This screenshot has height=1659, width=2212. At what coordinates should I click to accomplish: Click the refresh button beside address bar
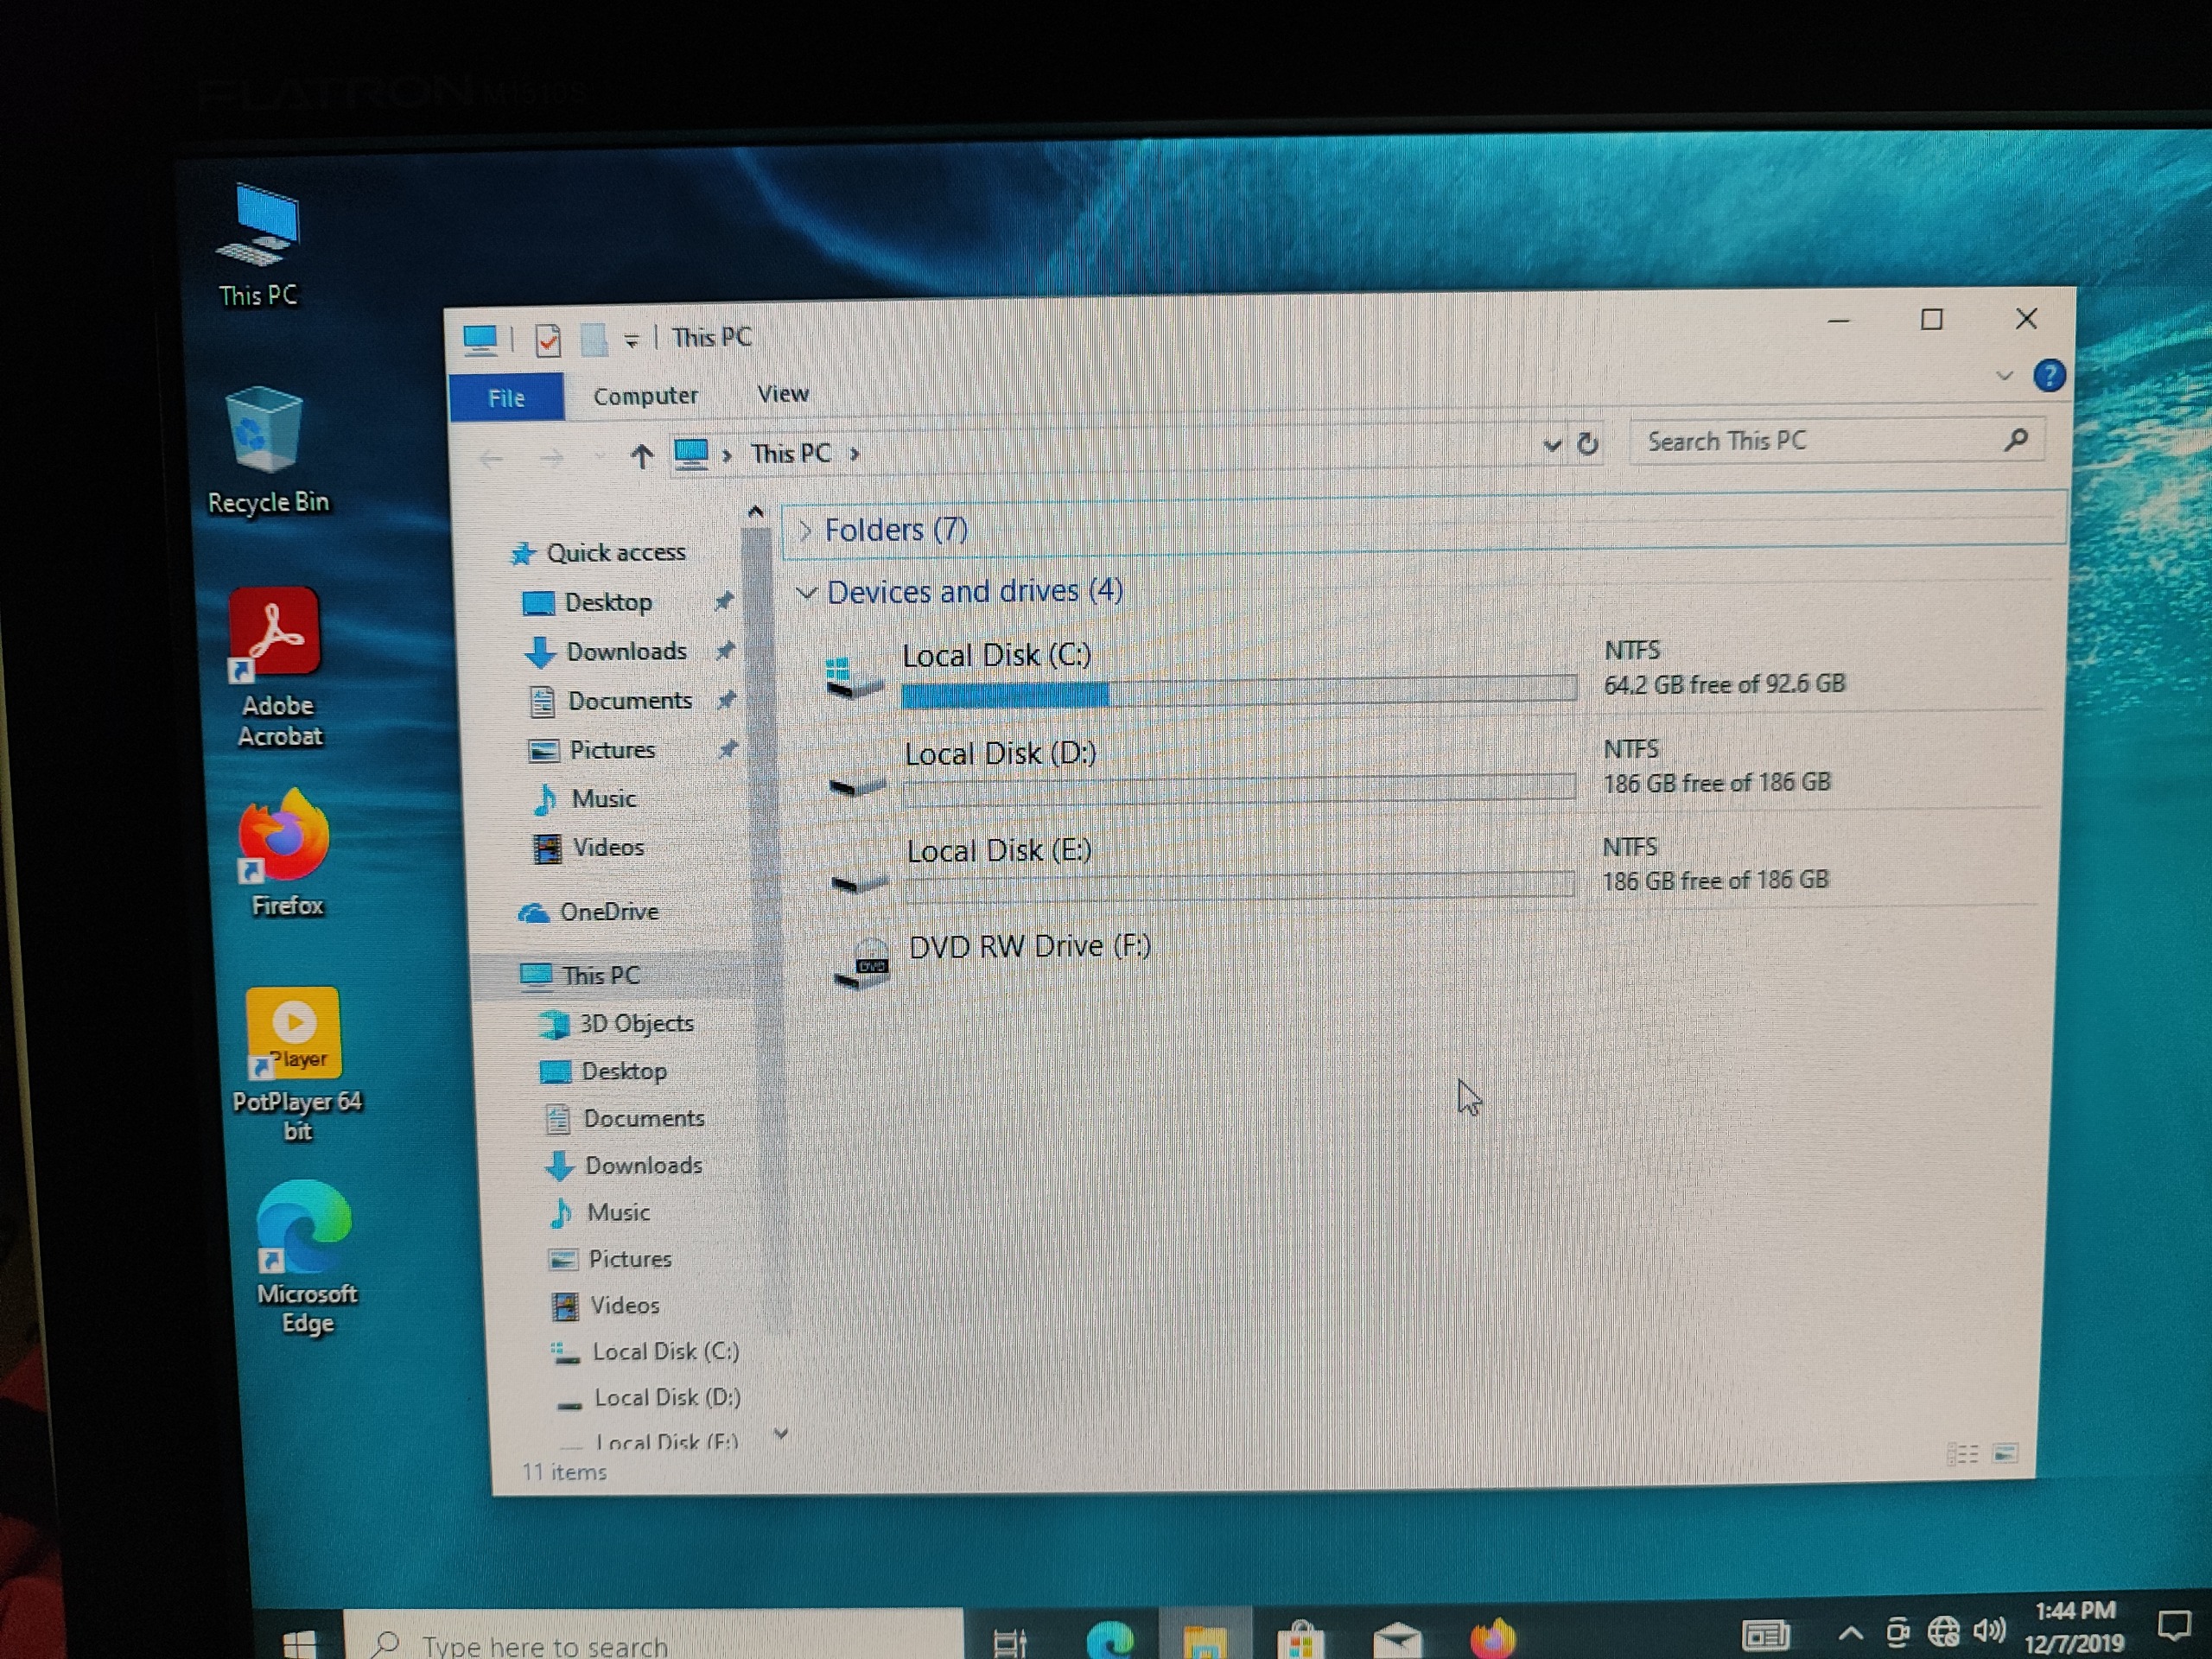(x=1587, y=443)
